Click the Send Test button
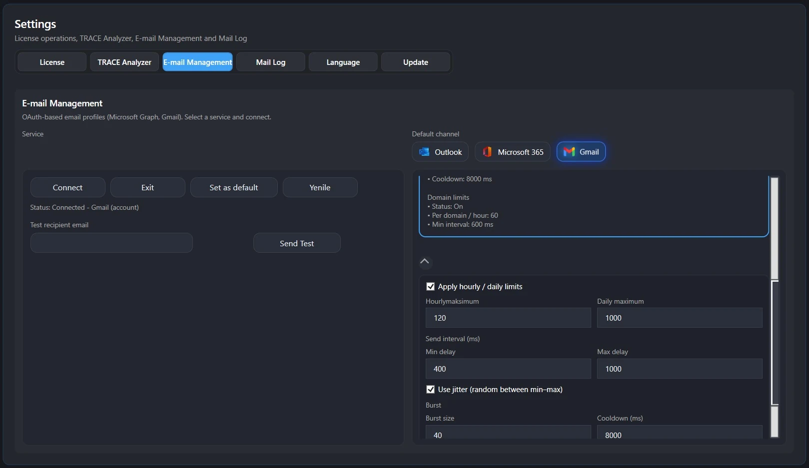Image resolution: width=809 pixels, height=468 pixels. coord(297,243)
